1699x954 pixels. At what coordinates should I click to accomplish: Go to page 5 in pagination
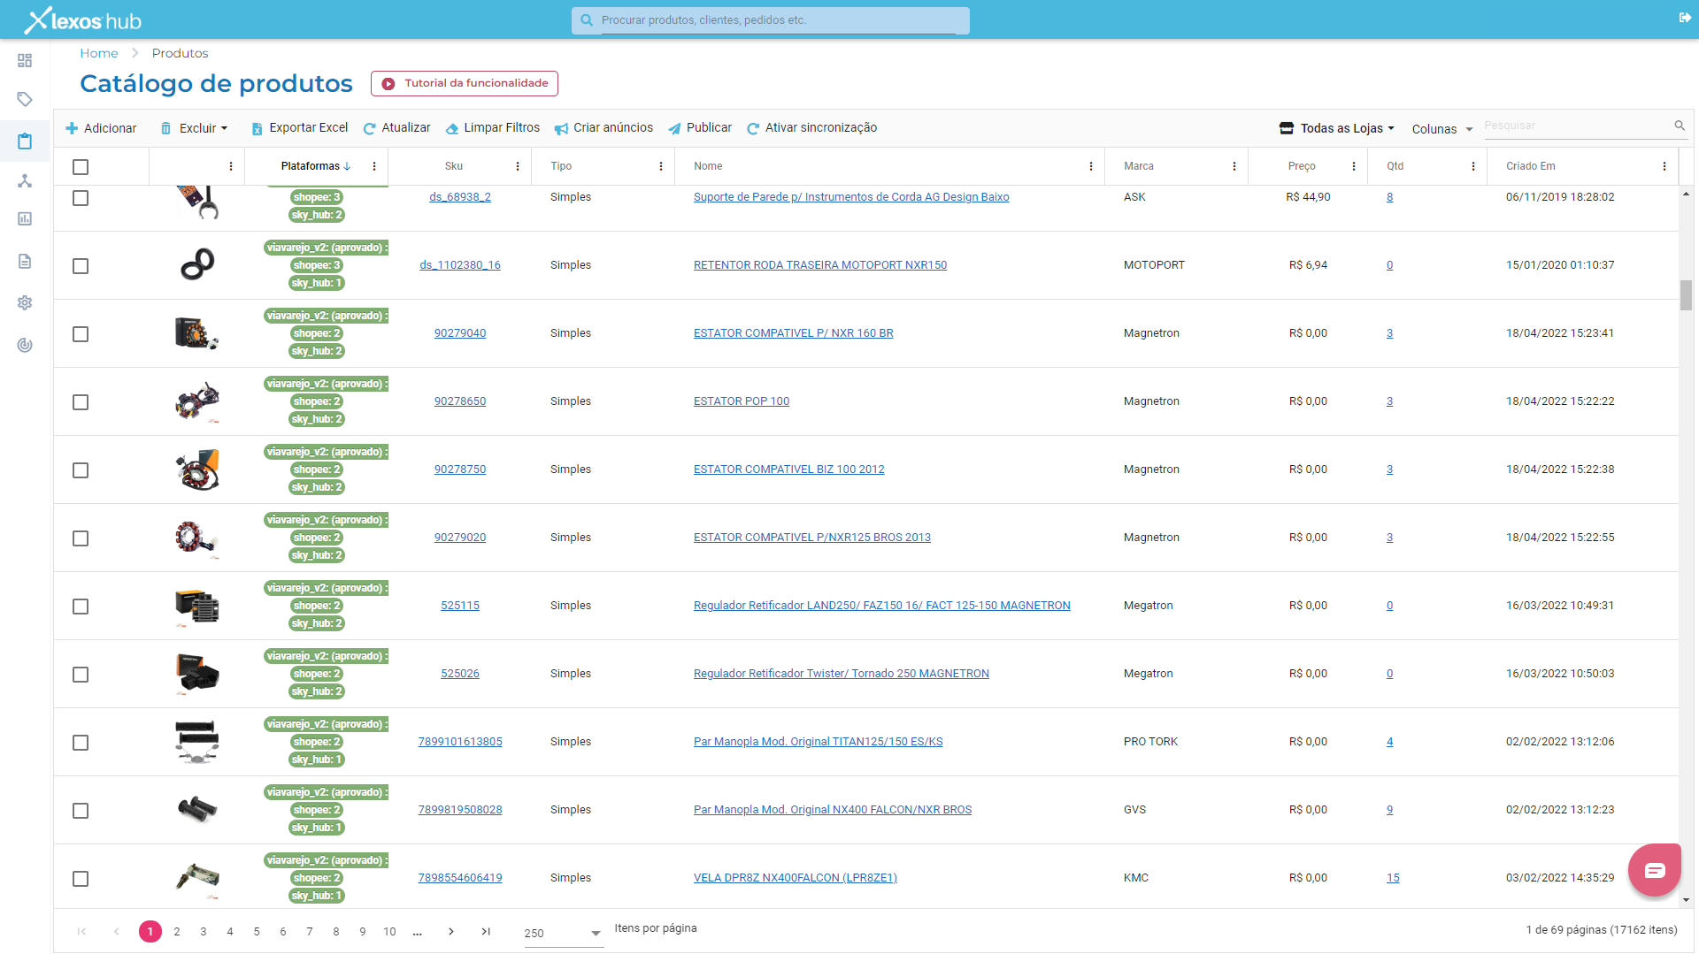coord(257,931)
